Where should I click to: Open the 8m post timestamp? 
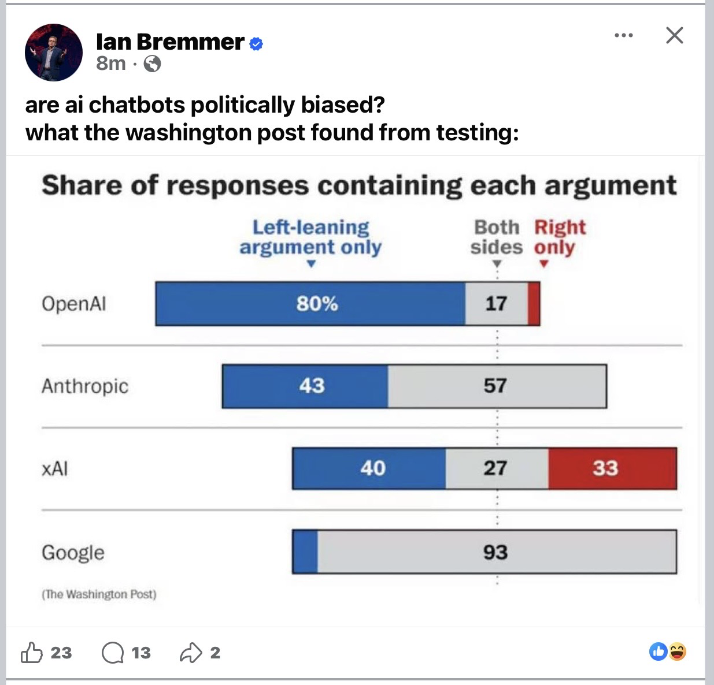point(110,63)
